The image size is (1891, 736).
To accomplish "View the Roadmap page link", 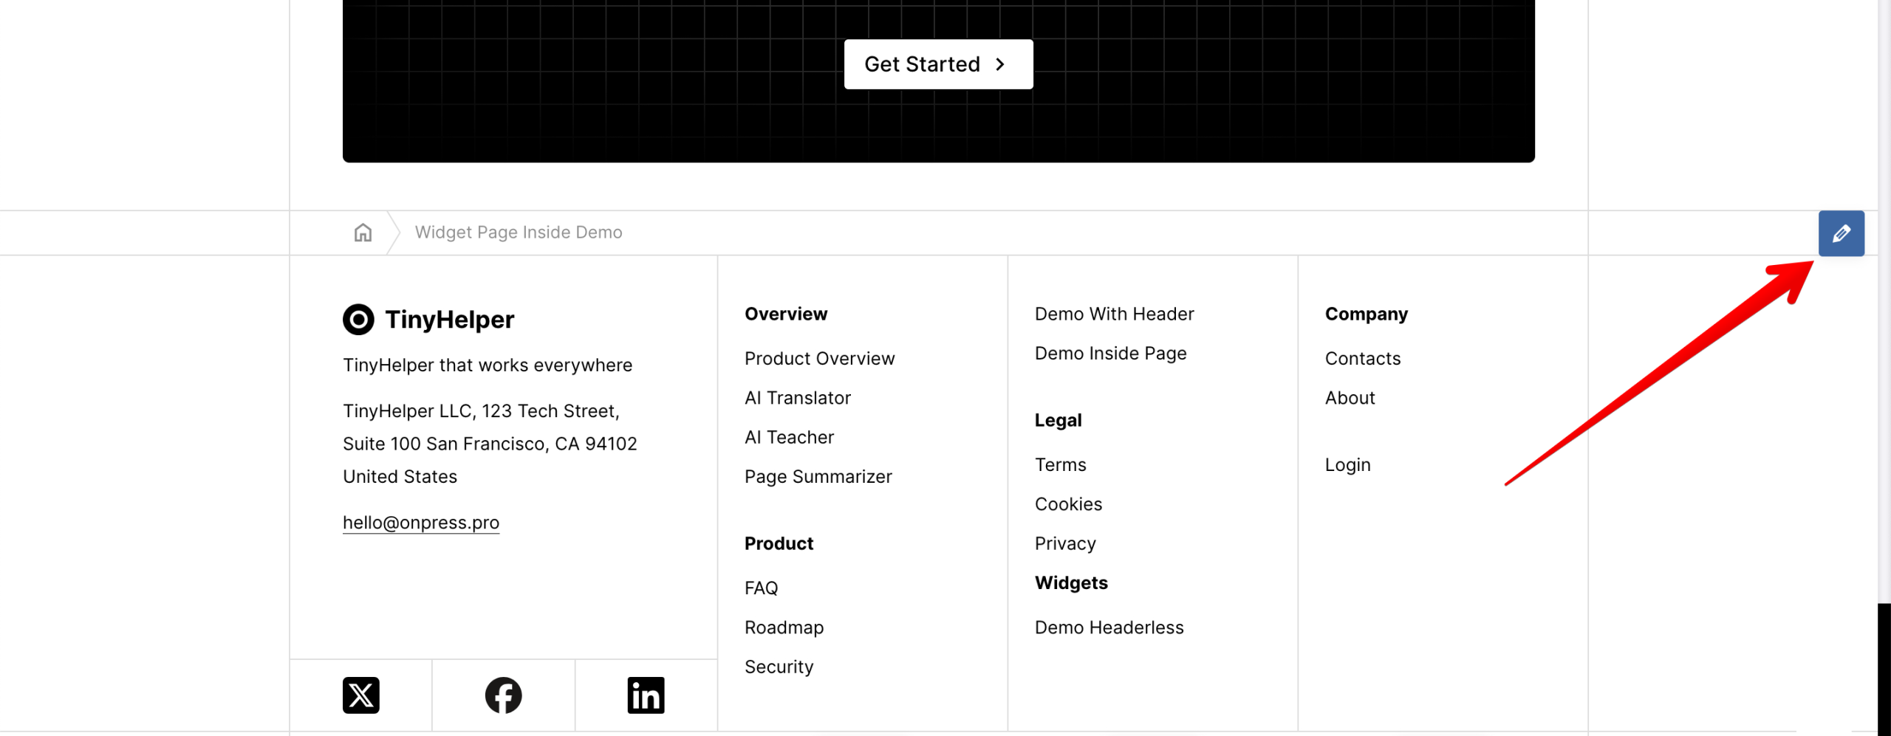I will click(784, 627).
